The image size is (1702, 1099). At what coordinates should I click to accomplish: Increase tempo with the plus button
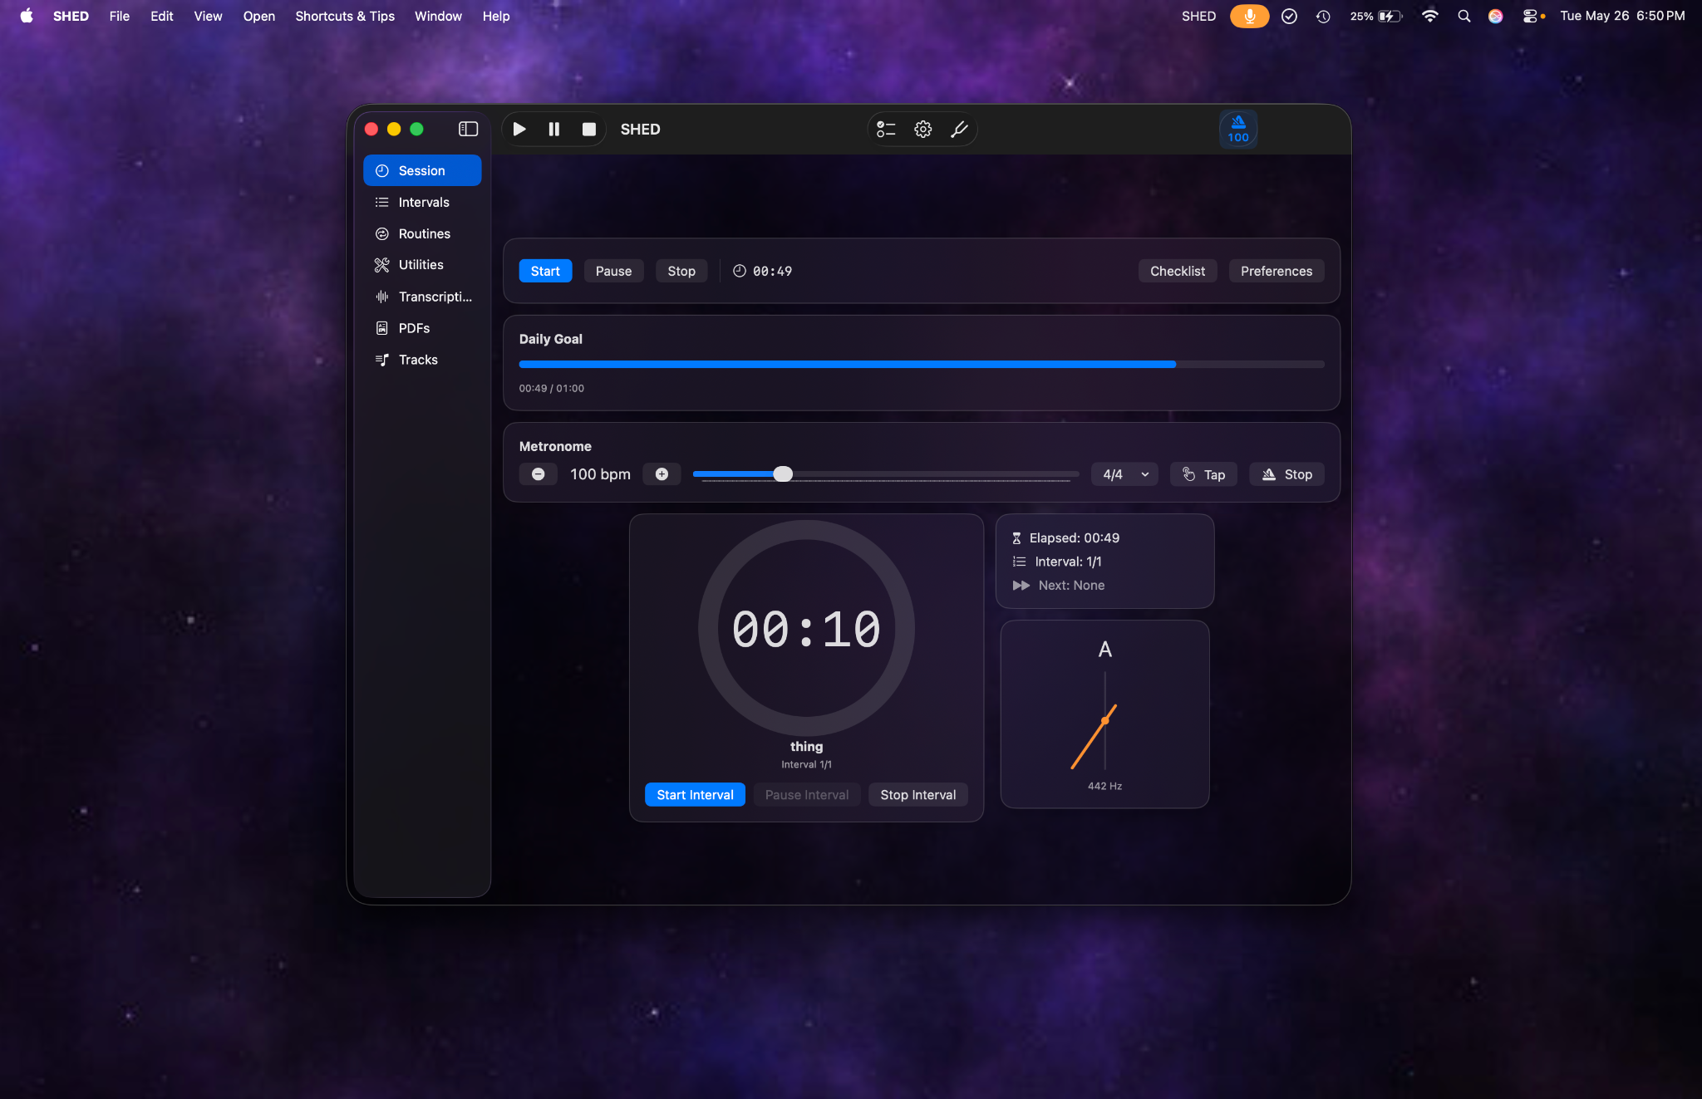click(x=662, y=474)
